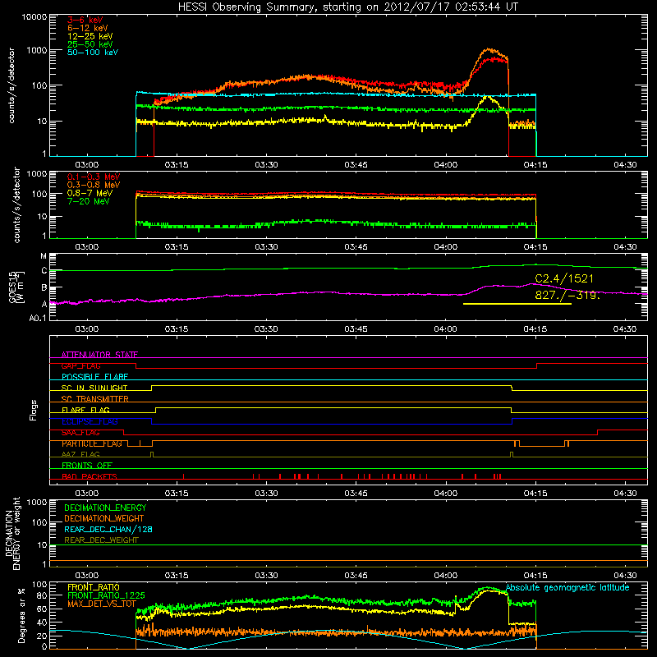
Task: Click the MAX_DET_VS_TOT legend label
Action: [102, 604]
